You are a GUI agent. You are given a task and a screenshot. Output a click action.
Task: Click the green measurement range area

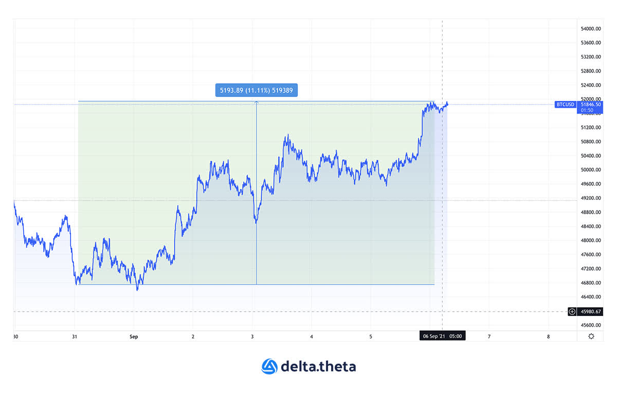pos(154,154)
